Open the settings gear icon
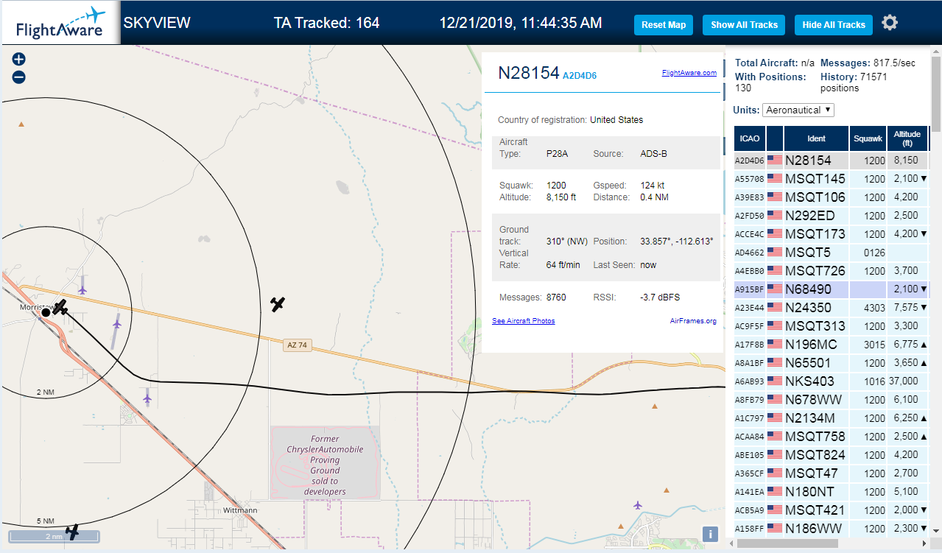The image size is (942, 553). (x=890, y=23)
